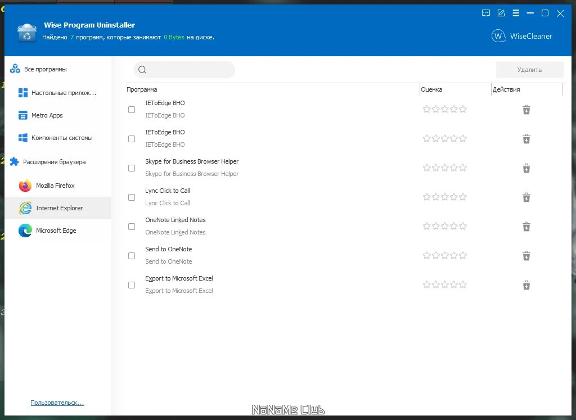Close the Wise Program Uninstaller window
Screen dimensions: 576x420
[560, 13]
